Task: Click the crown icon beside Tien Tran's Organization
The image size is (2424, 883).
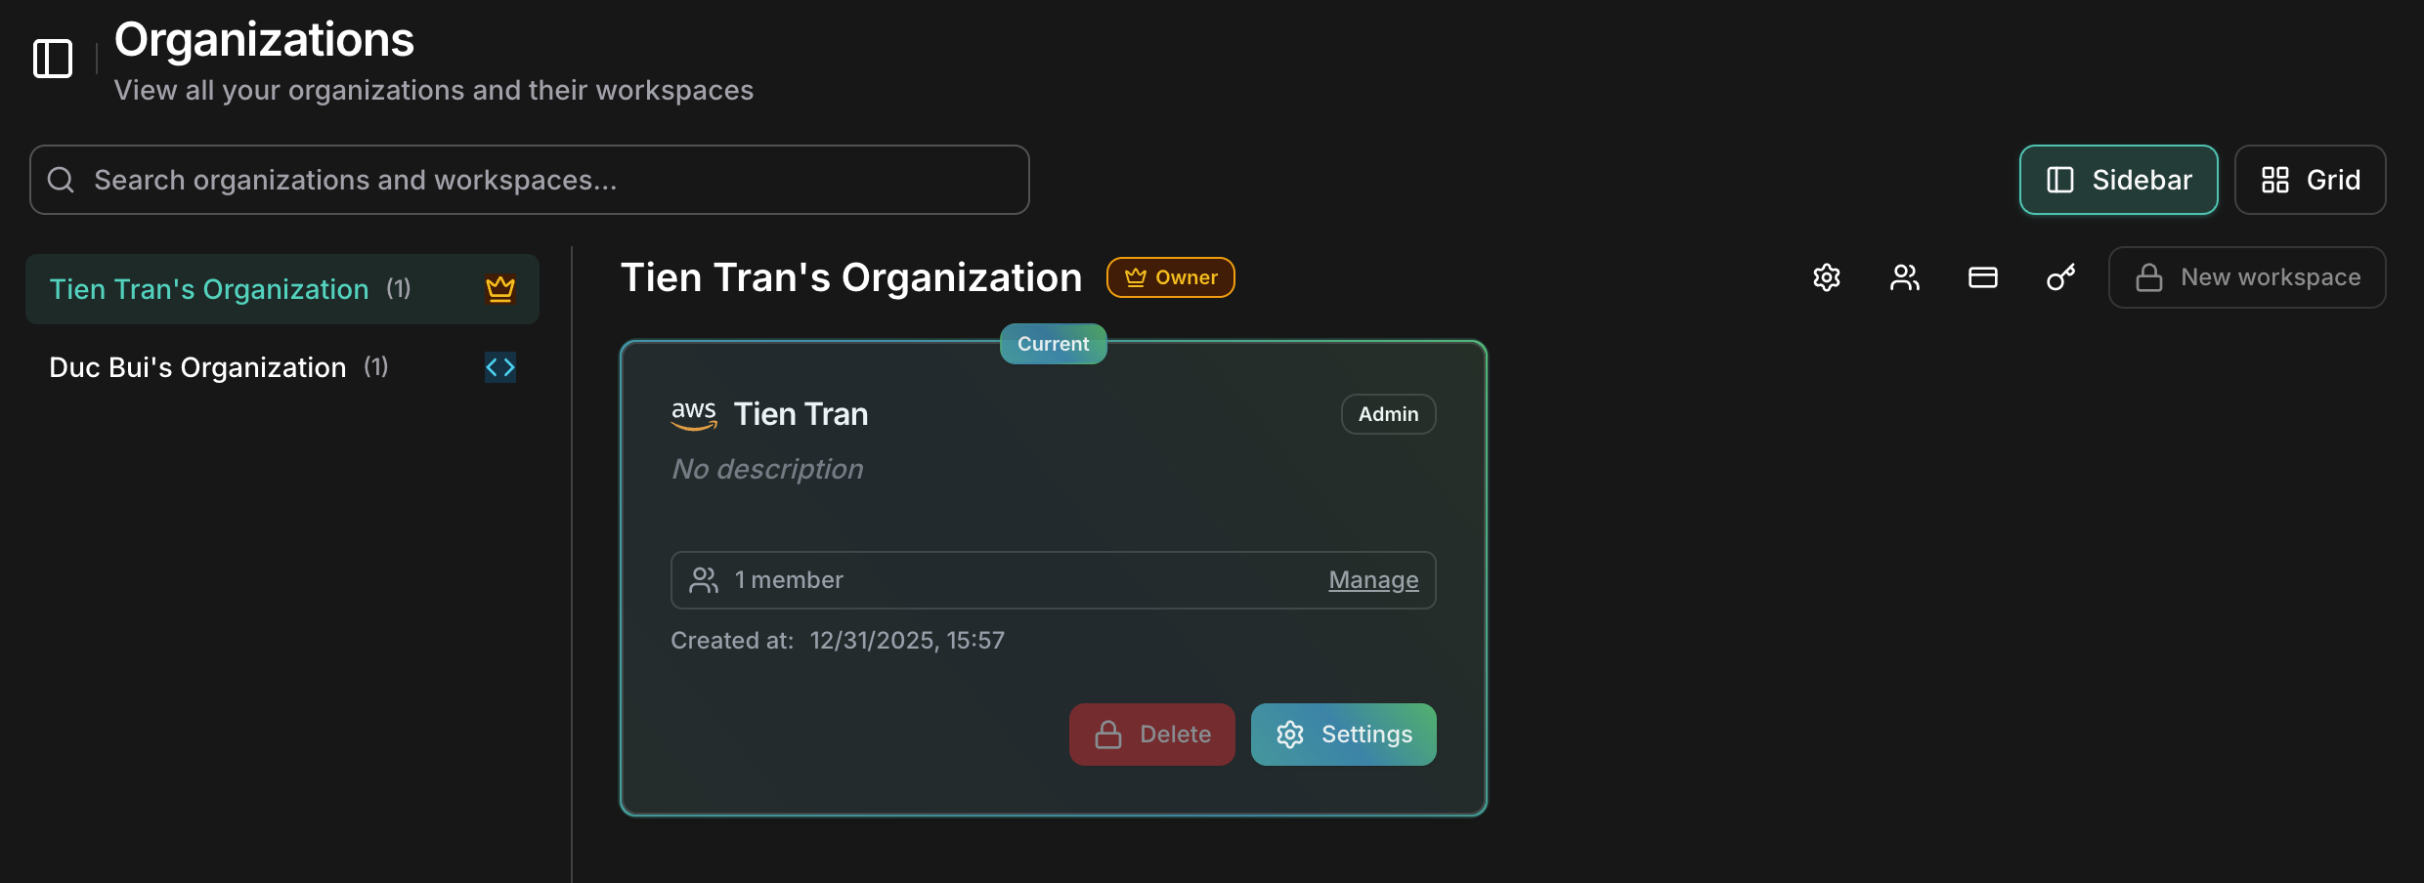Action: pos(500,288)
